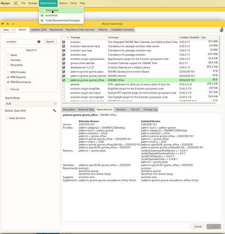
Task: Click the X icon next to Myrlyn
Action: click(x=15, y=3)
